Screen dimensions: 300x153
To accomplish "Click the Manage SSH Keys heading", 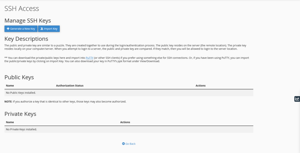I will [x=28, y=20].
